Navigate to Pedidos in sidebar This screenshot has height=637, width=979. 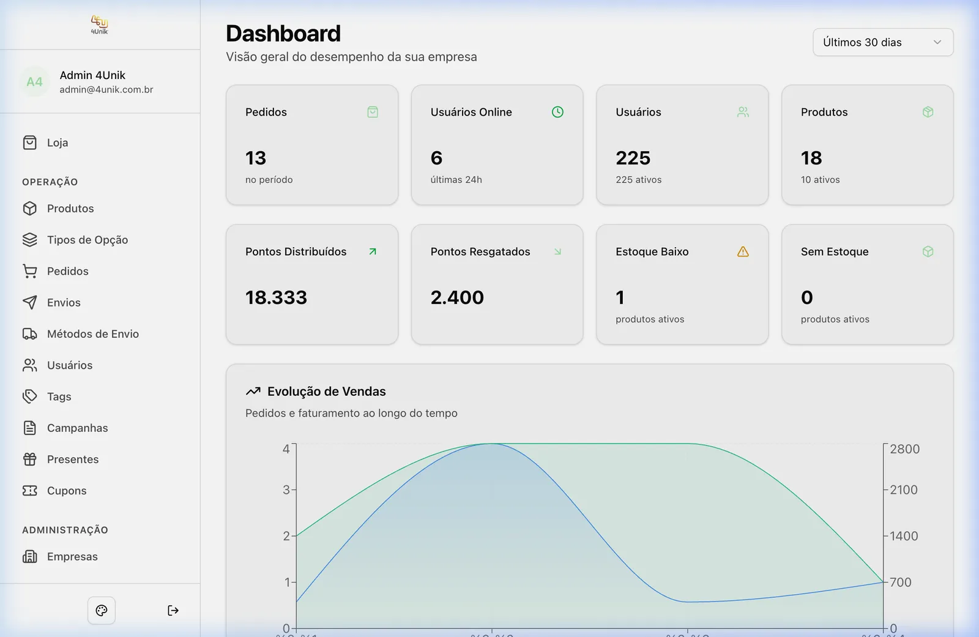[67, 271]
